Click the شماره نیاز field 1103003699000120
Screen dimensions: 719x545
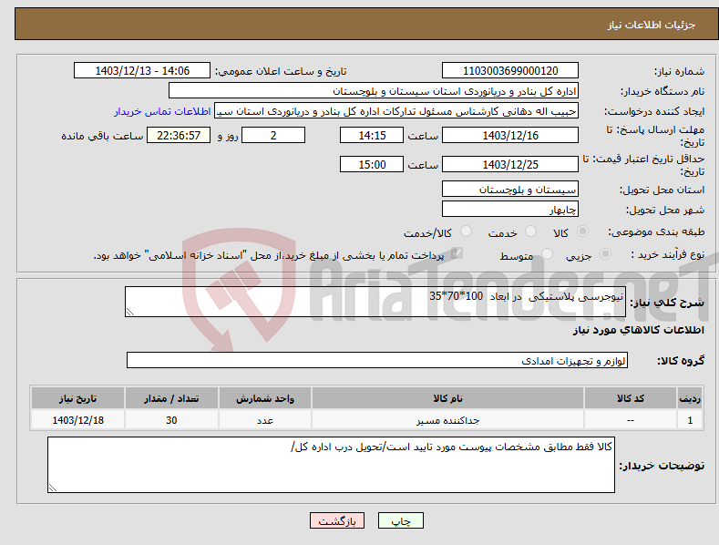pyautogui.click(x=510, y=71)
